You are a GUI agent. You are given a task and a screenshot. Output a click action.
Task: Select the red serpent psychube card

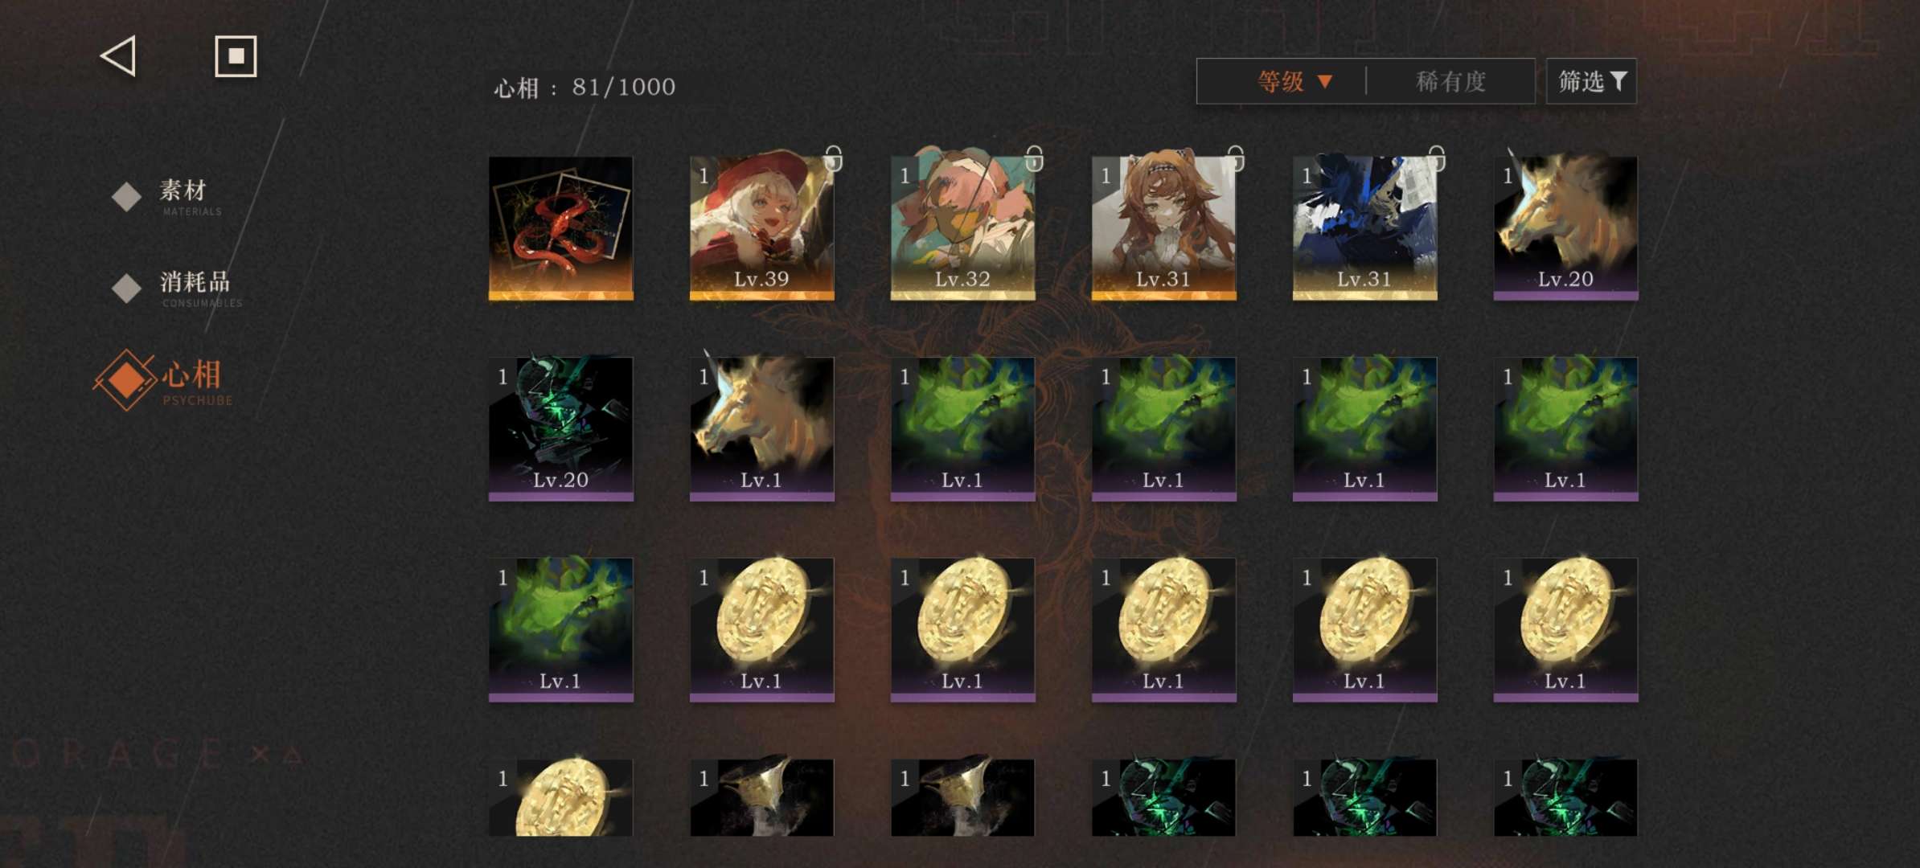[x=560, y=228]
